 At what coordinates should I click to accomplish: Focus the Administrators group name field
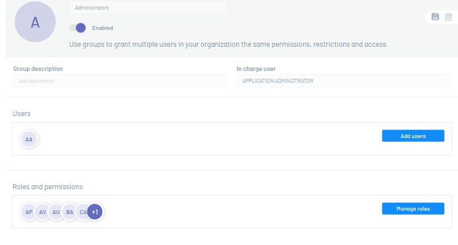click(x=148, y=8)
